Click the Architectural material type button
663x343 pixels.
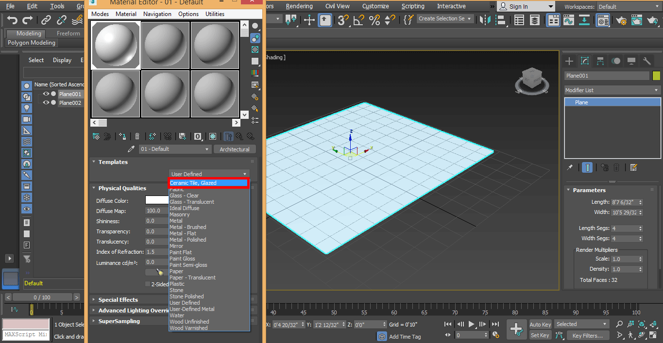point(235,149)
